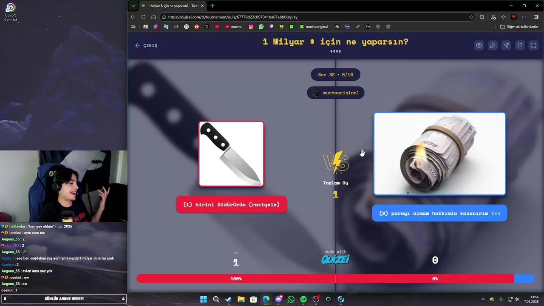544x306 pixels.
Task: Click the copy/duplicate icon in quiz header
Action: click(x=493, y=45)
